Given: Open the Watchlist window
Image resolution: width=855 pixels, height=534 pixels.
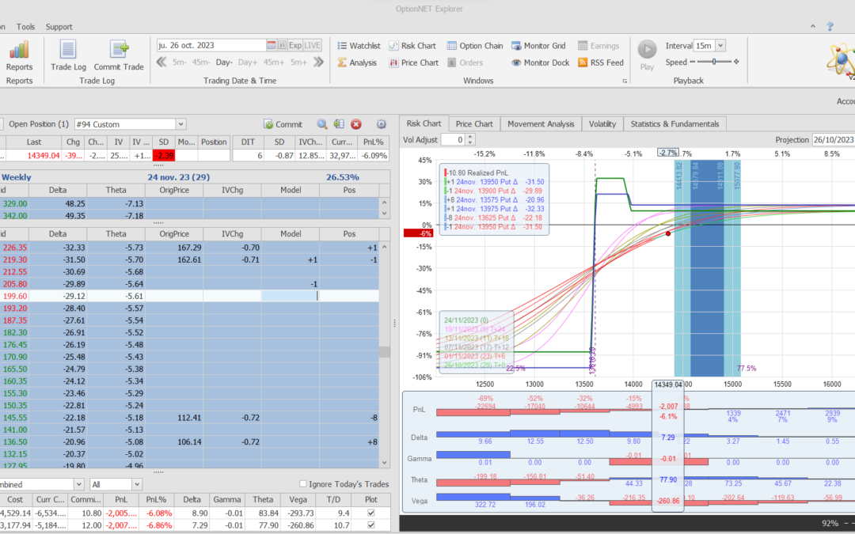Looking at the screenshot, I should [x=359, y=46].
